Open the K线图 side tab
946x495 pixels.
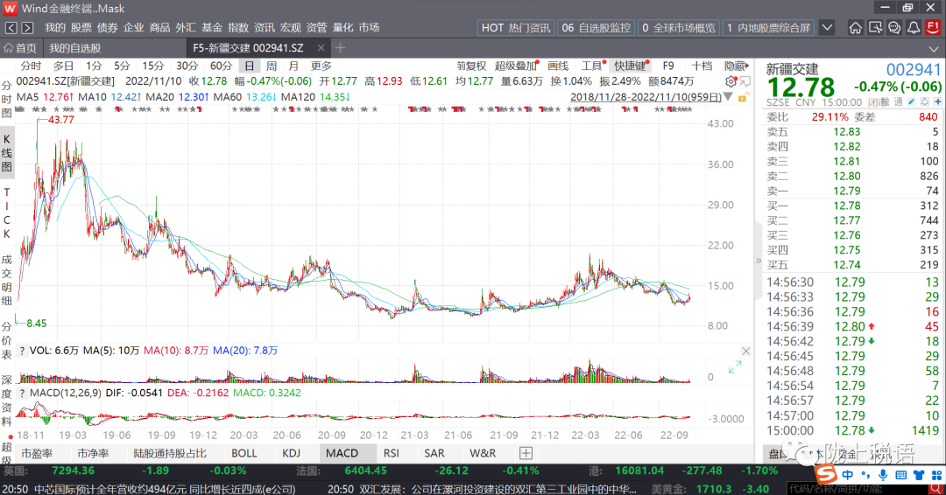coord(7,153)
